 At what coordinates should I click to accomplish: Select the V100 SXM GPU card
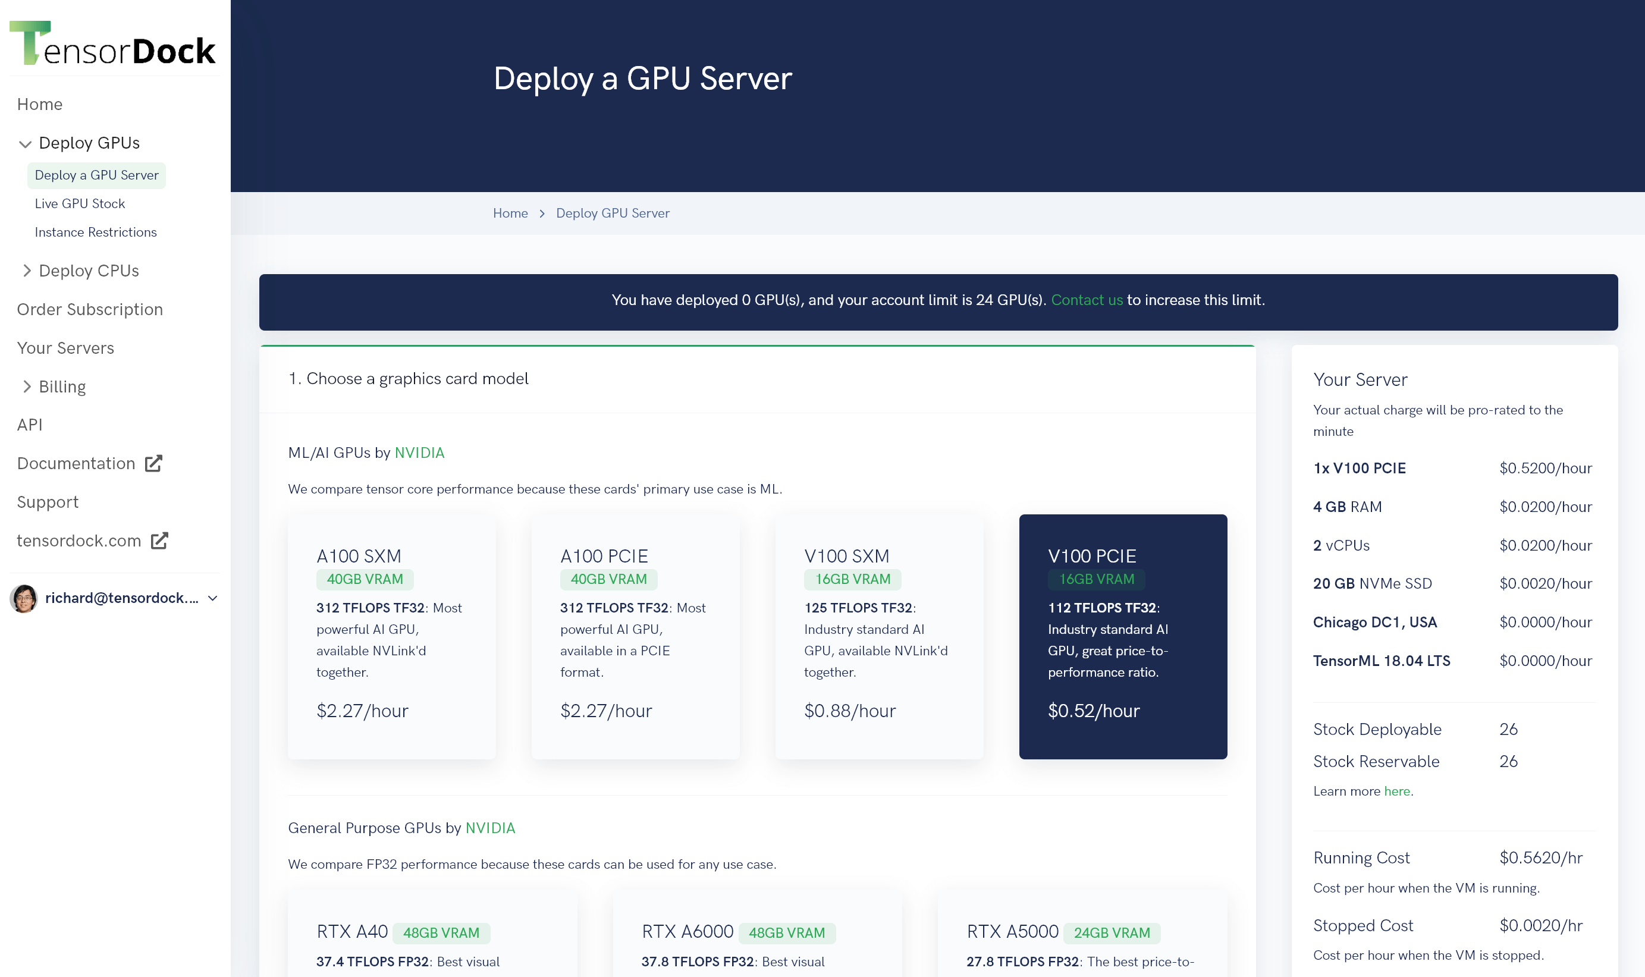coord(879,637)
